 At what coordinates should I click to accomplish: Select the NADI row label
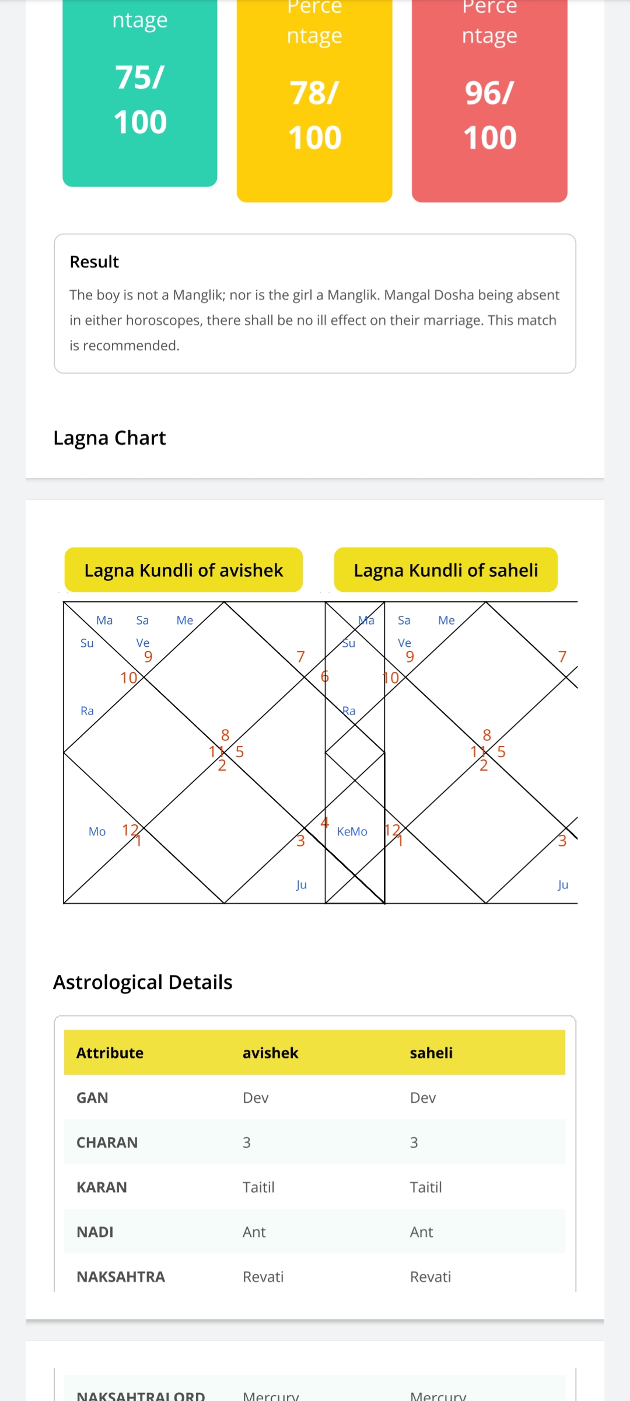click(x=95, y=1232)
